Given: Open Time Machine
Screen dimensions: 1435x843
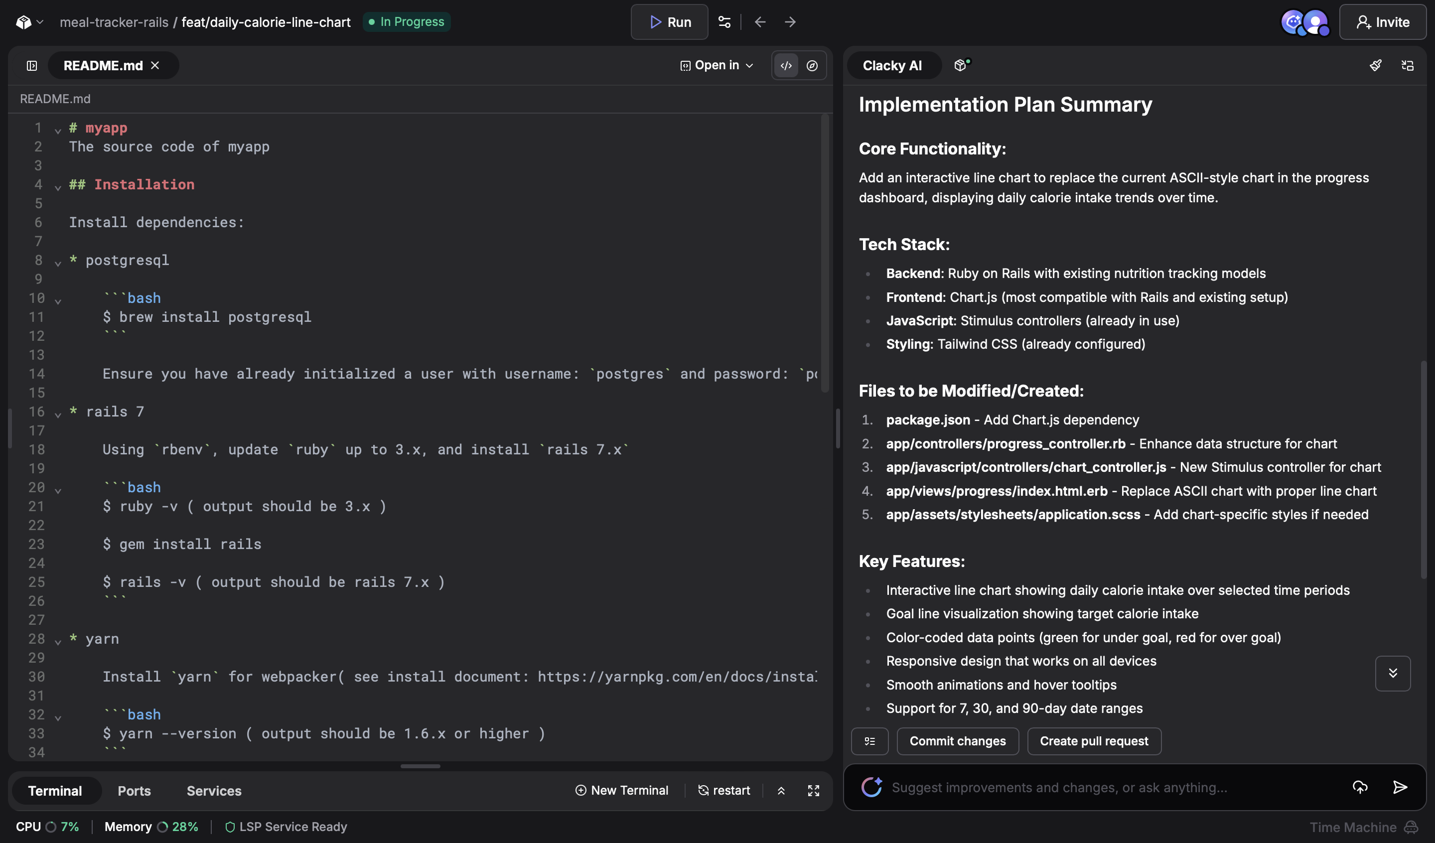Looking at the screenshot, I should pos(1363,827).
